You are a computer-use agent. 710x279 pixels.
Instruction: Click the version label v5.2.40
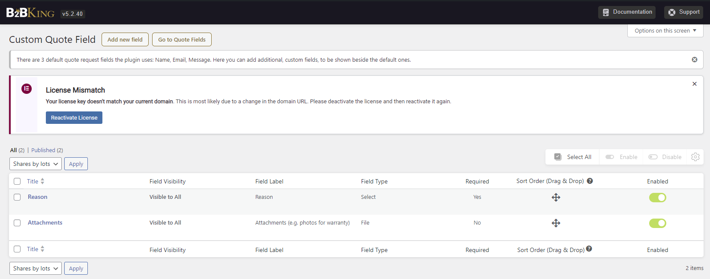pos(72,14)
